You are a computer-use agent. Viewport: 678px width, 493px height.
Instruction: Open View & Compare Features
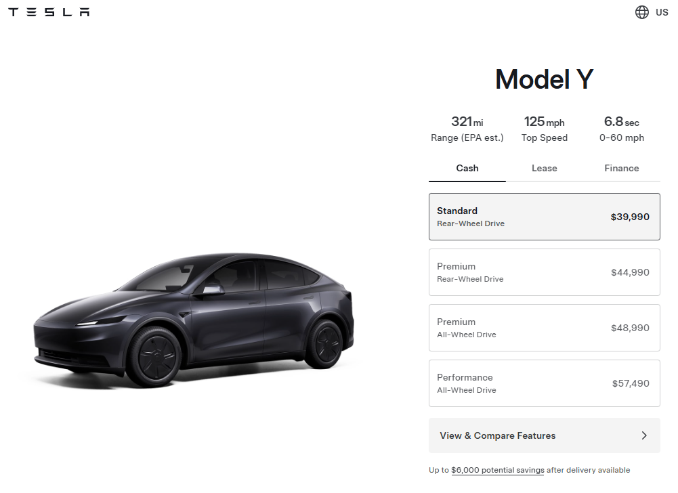coord(545,435)
